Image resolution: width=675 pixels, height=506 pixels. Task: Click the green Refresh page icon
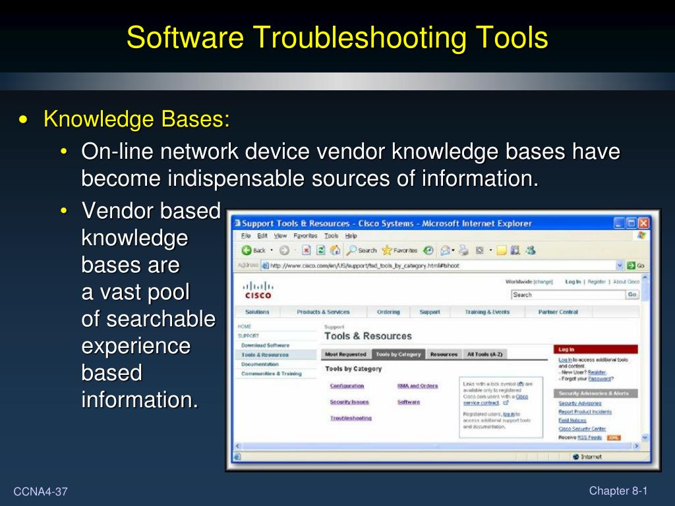[x=321, y=250]
